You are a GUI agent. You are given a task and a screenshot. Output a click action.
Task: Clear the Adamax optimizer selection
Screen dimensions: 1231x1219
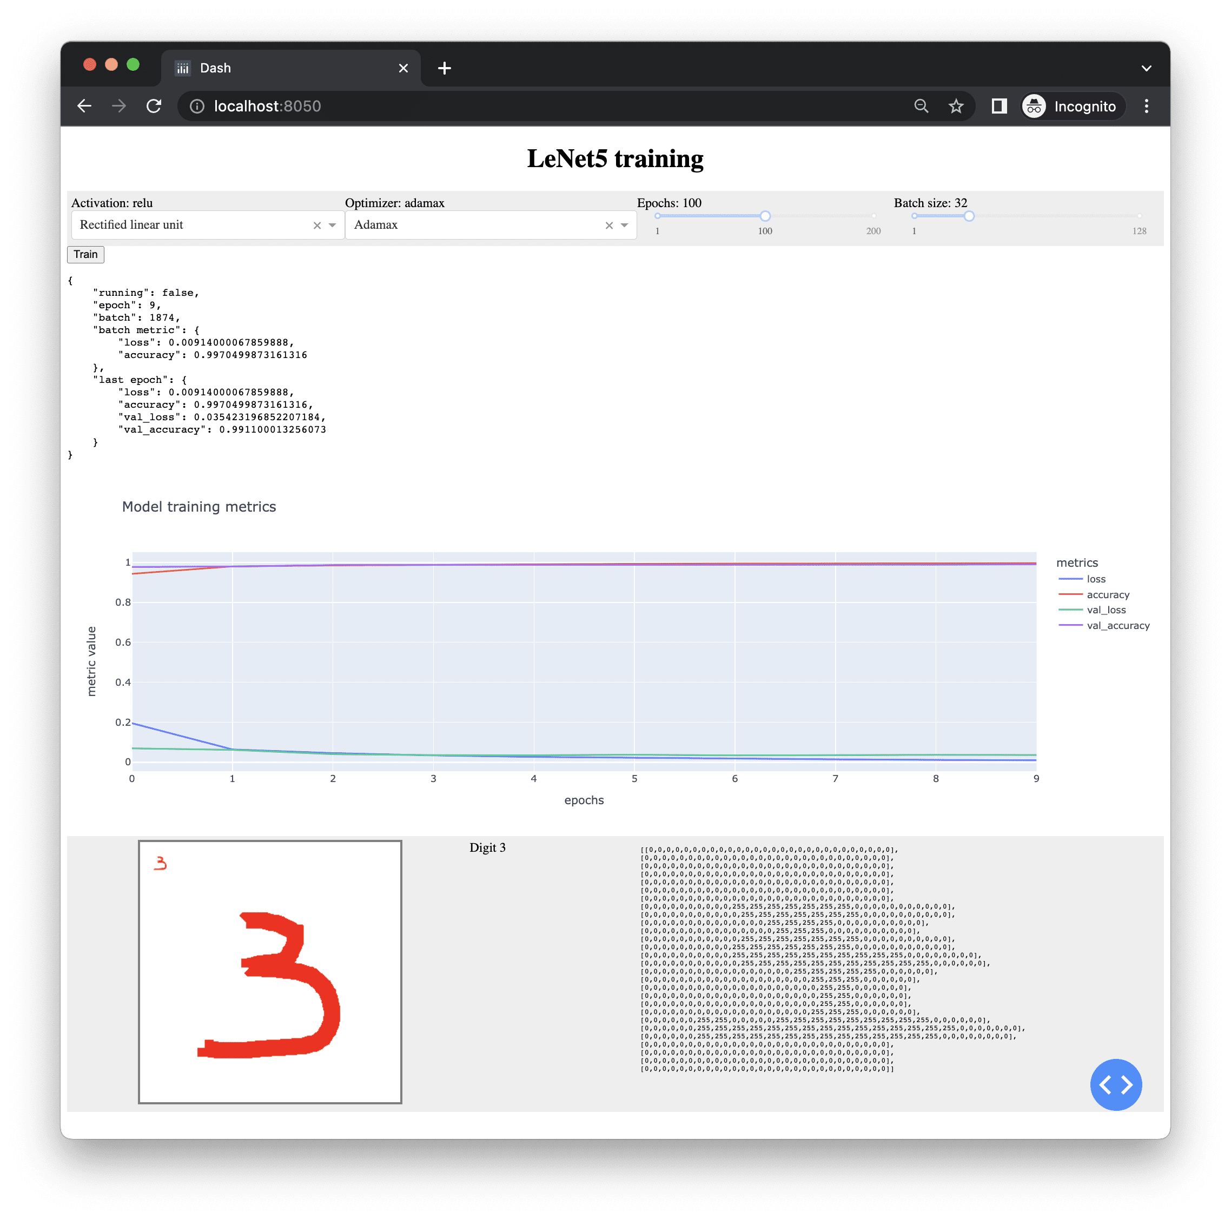pyautogui.click(x=608, y=226)
